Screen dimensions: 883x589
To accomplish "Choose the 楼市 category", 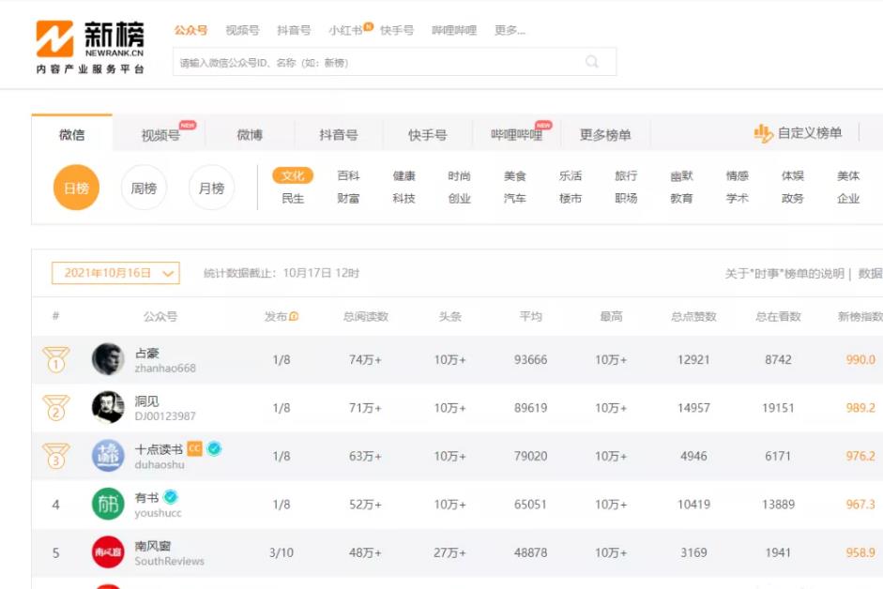I will point(571,198).
